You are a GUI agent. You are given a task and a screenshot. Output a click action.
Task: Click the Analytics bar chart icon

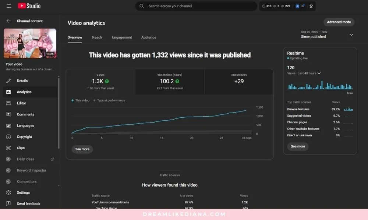8,92
